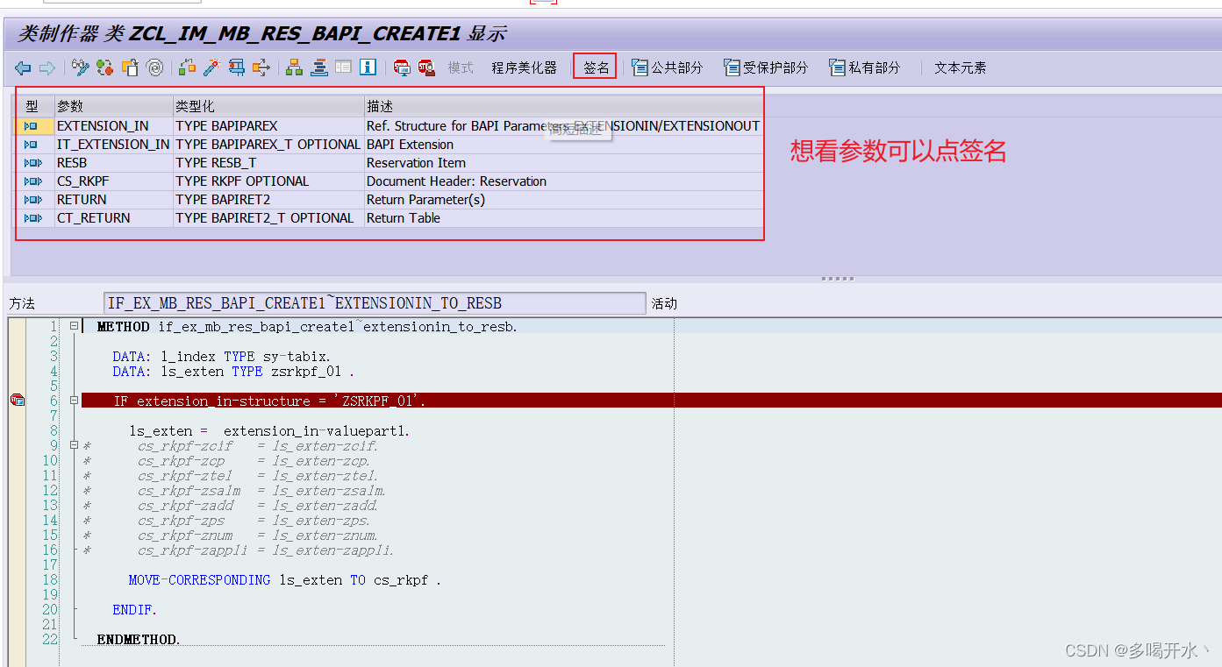Show the class hierarchy icon
The width and height of the screenshot is (1222, 667).
[293, 67]
